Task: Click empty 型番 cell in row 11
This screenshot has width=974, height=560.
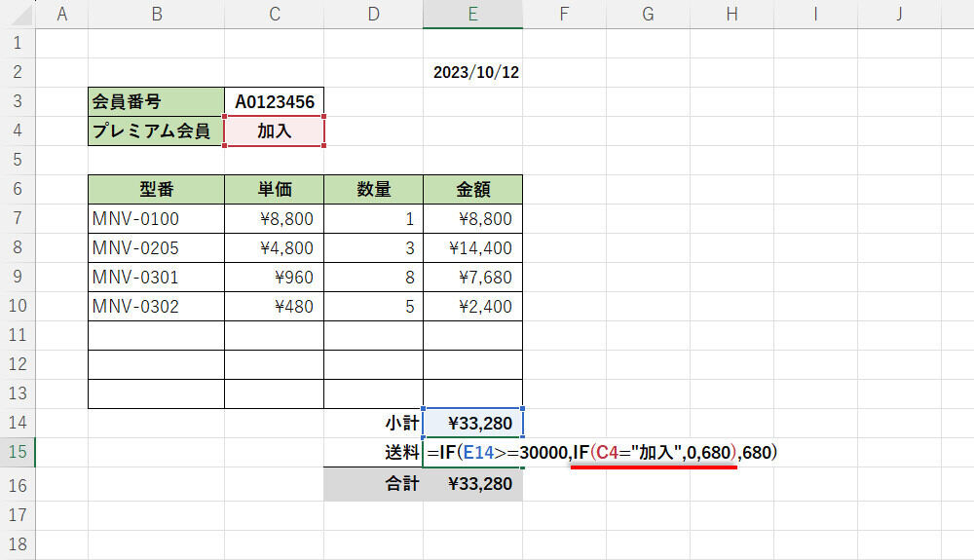Action: pyautogui.click(x=157, y=335)
